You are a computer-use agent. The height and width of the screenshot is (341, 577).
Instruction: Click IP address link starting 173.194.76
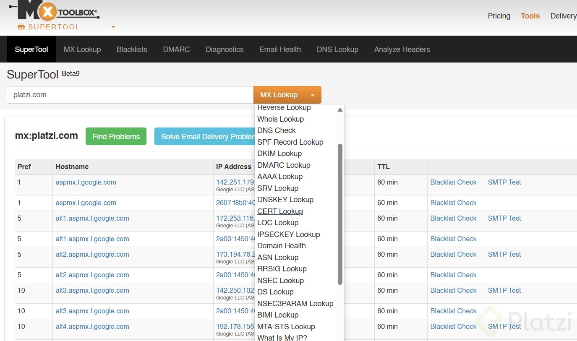(x=235, y=255)
